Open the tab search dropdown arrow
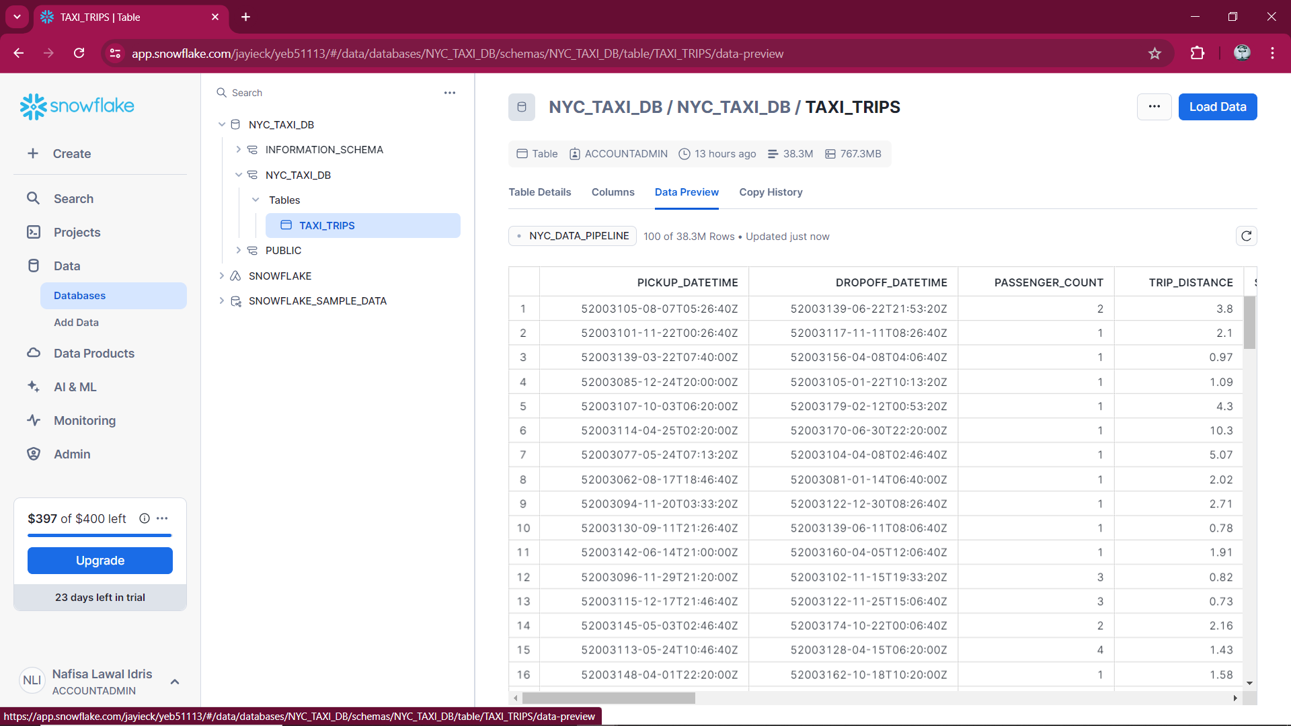The image size is (1291, 726). (17, 17)
